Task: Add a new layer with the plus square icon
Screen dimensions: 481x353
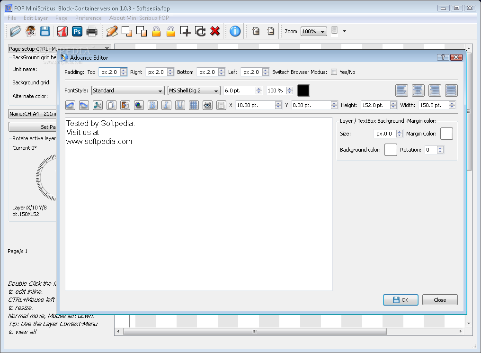Action: (185, 31)
